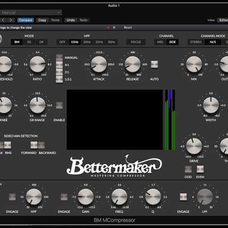This screenshot has width=228, height=228.
Task: Select FORWARD sidechain detection switch
Action: pyautogui.click(x=34, y=145)
